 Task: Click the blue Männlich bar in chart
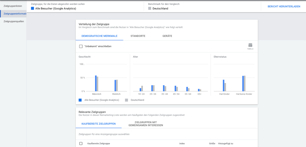click(x=96, y=83)
